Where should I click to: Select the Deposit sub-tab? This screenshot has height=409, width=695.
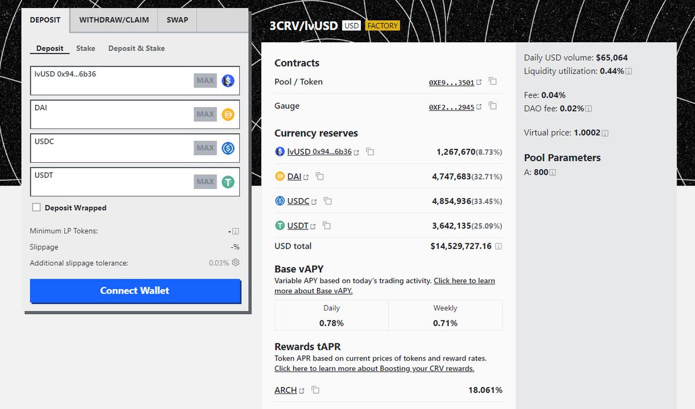click(50, 49)
